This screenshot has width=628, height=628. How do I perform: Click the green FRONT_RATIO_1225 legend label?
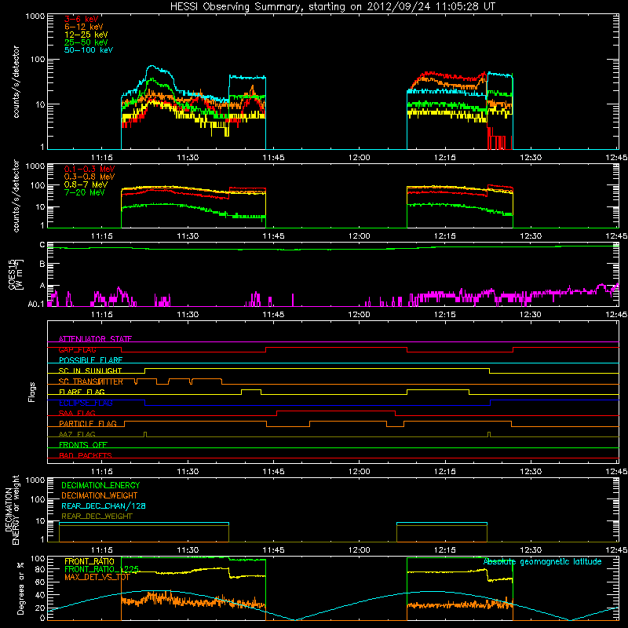102,569
